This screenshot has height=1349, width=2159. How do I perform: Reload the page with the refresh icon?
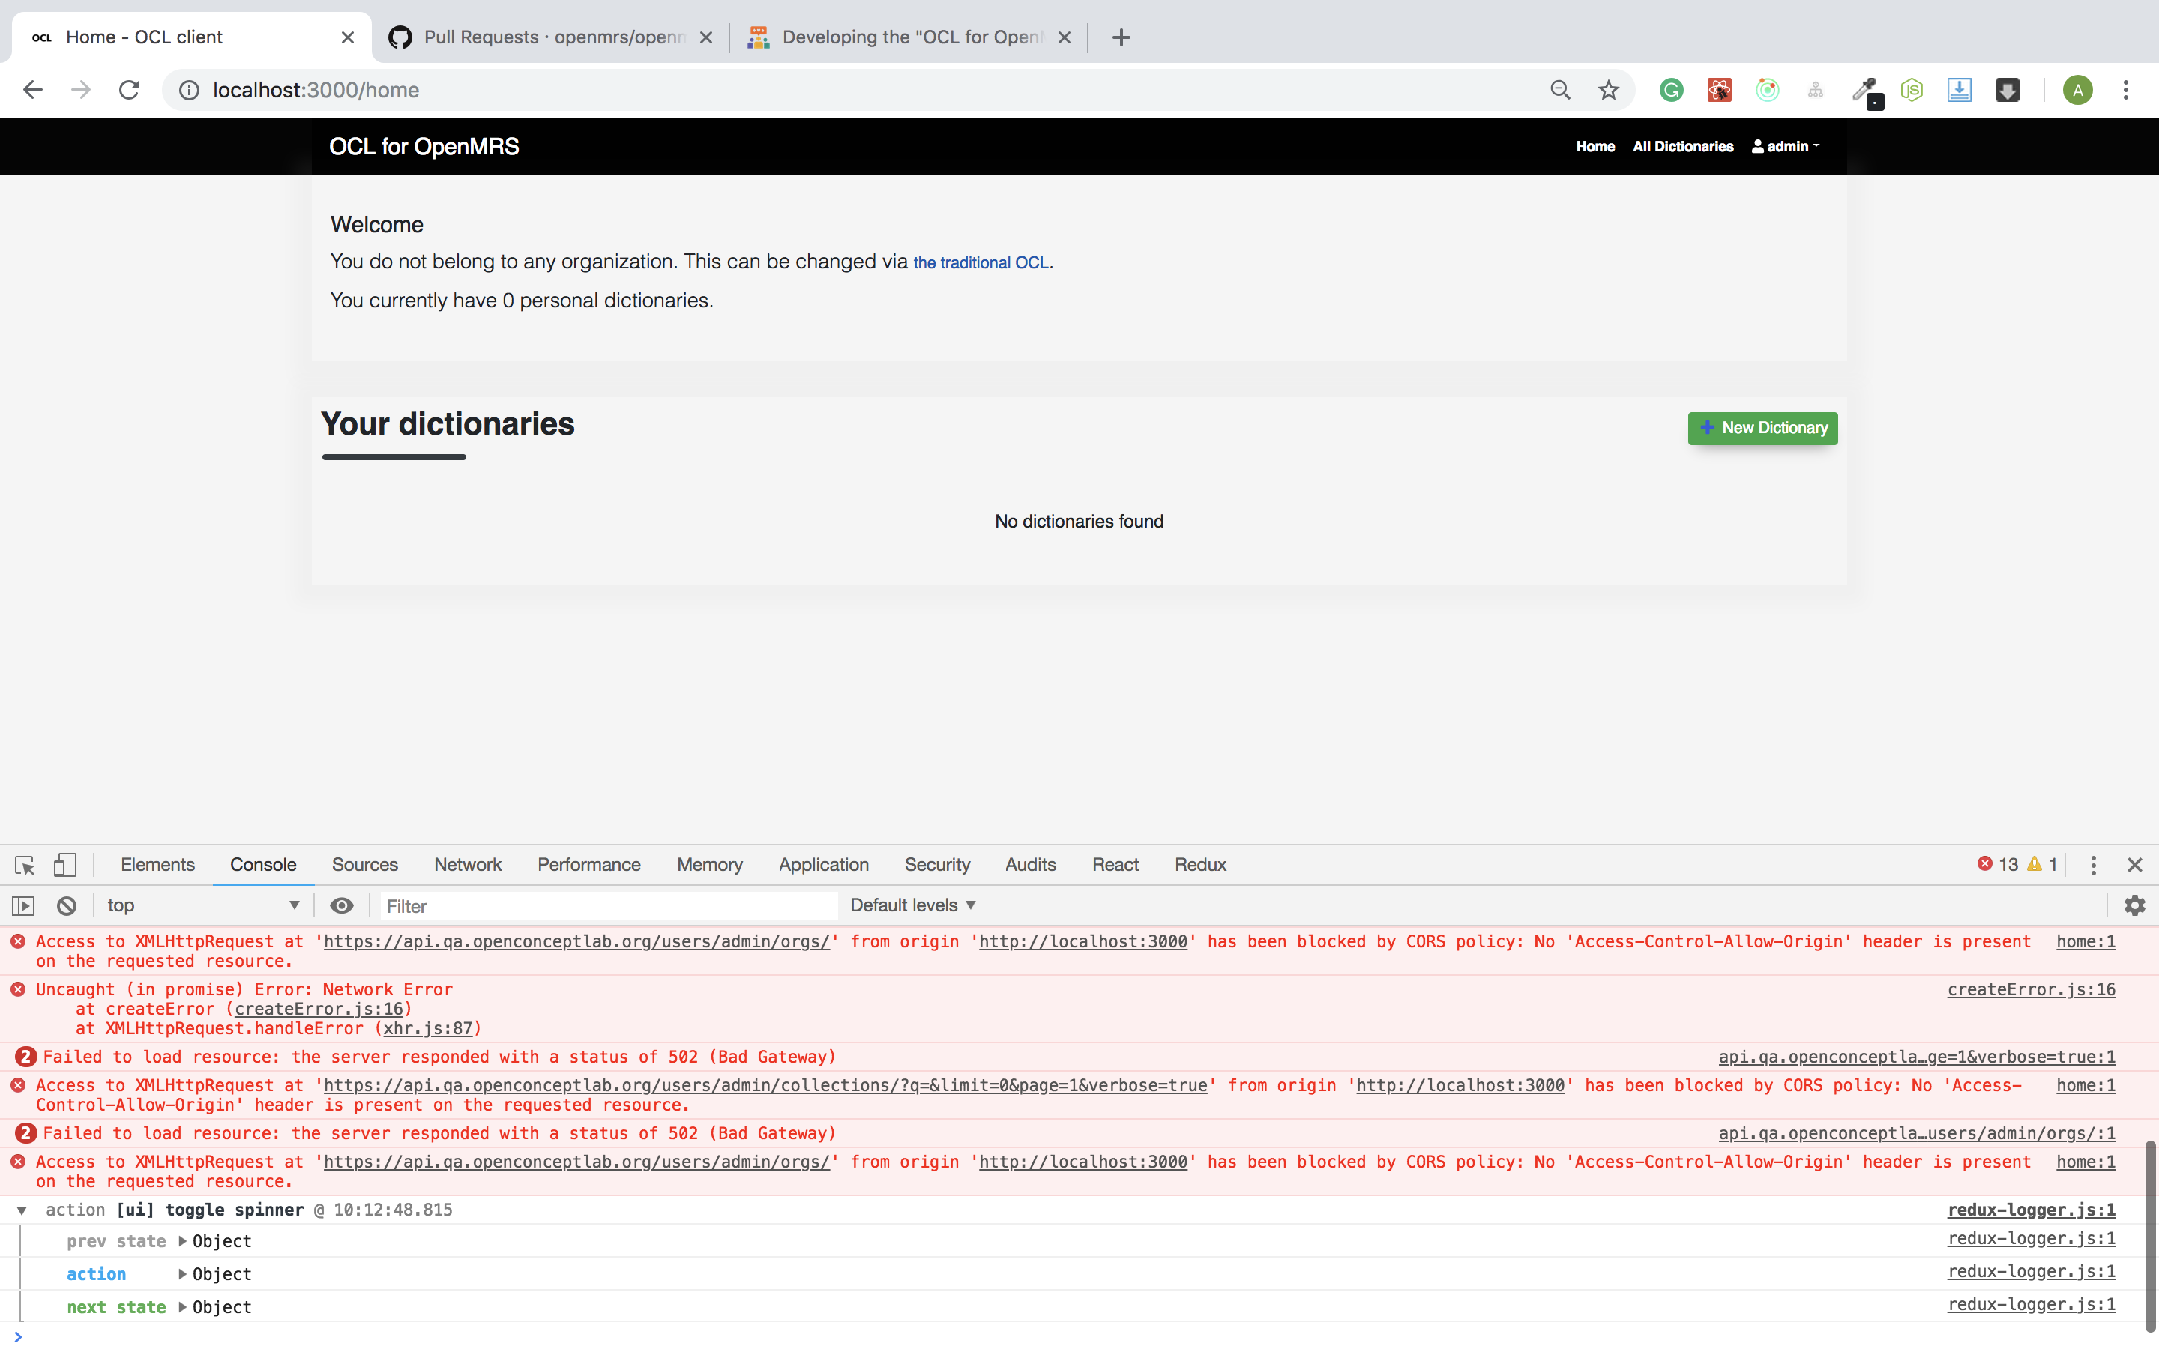coord(130,90)
